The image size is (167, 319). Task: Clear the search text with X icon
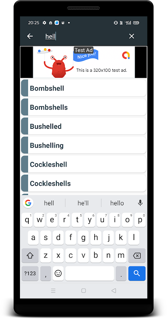coord(132,36)
